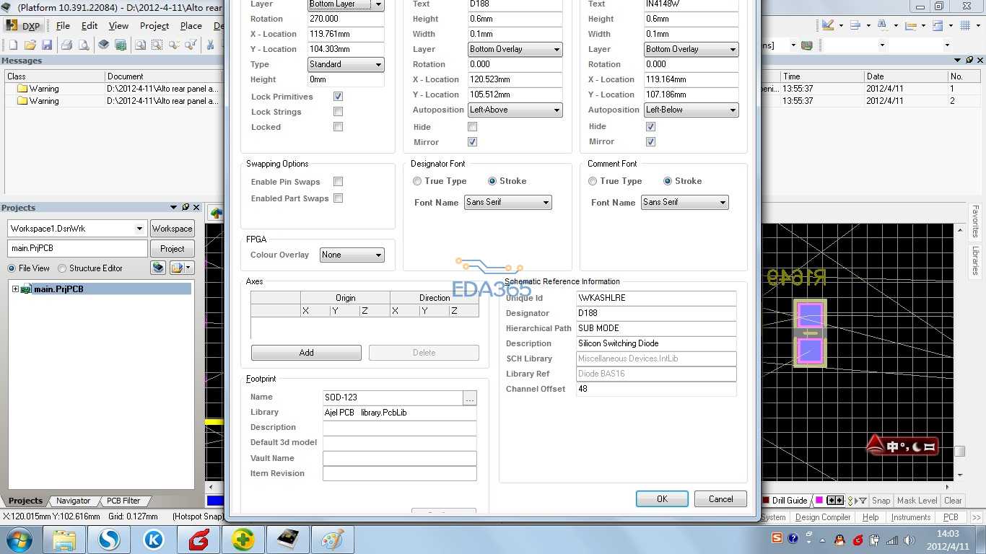Click the scissors Cut icon

point(210,45)
